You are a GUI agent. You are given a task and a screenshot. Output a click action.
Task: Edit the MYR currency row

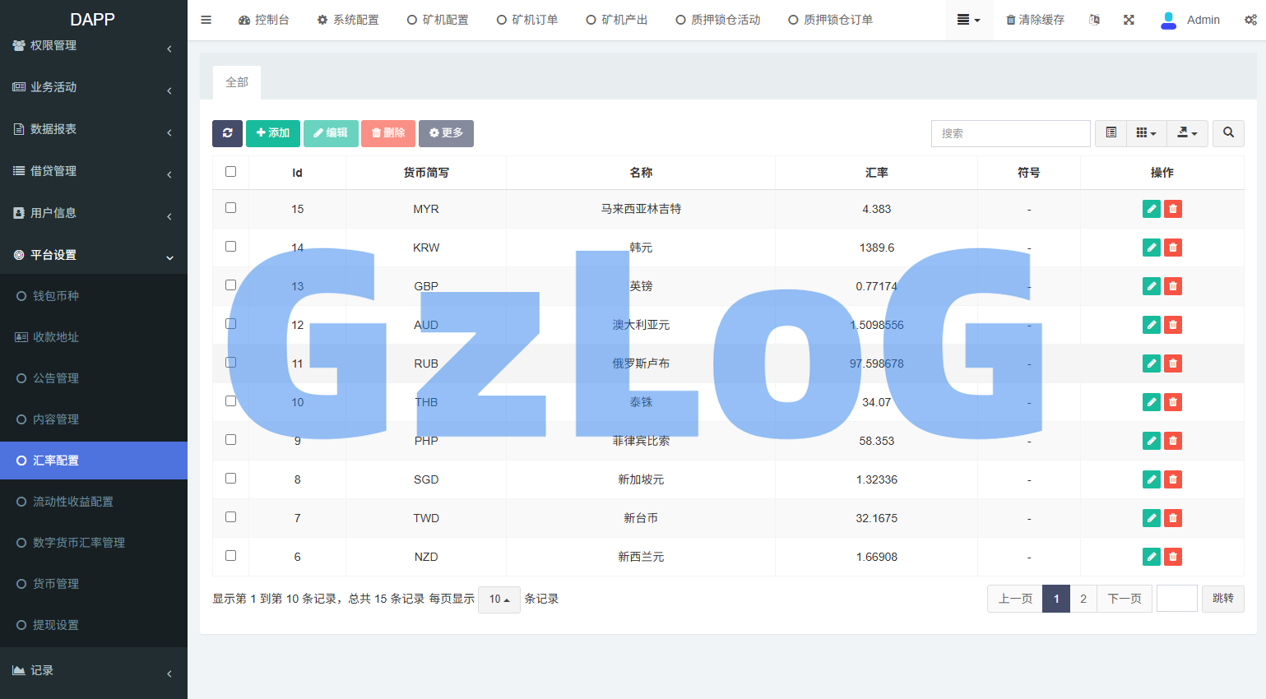click(x=1151, y=209)
